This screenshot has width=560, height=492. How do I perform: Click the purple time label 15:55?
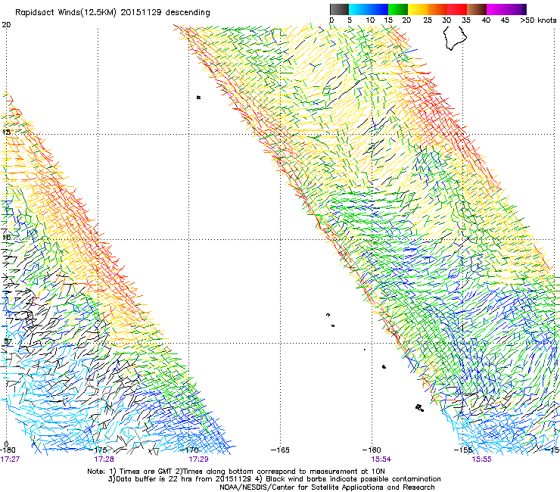coord(481,459)
